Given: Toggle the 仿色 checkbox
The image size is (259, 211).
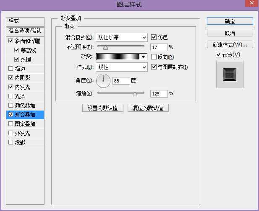Looking at the screenshot, I should tap(154, 37).
